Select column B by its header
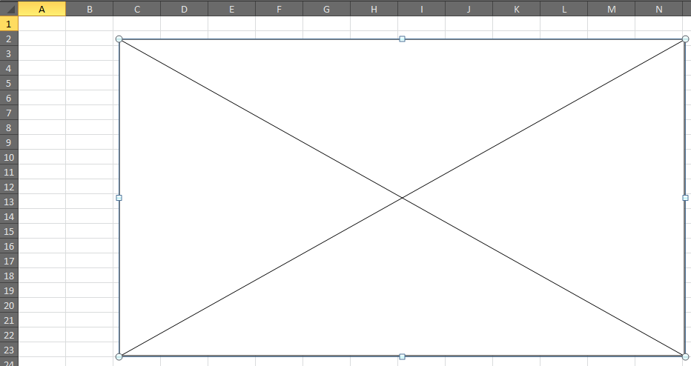This screenshot has height=366, width=691. (89, 9)
